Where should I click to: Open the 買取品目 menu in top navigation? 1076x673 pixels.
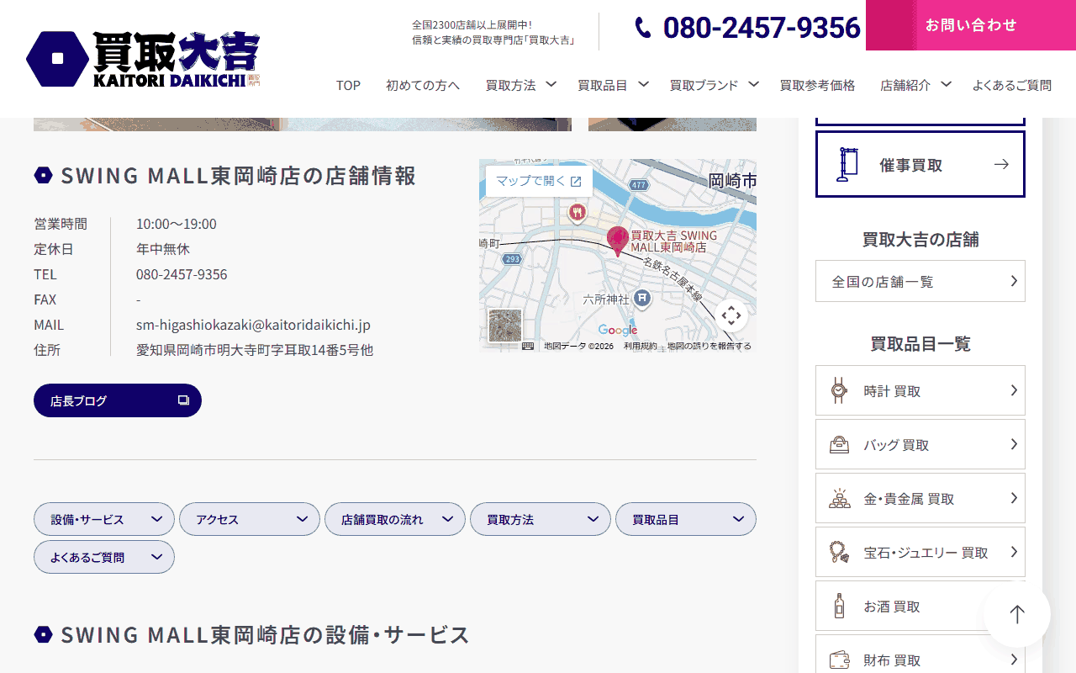click(x=613, y=85)
